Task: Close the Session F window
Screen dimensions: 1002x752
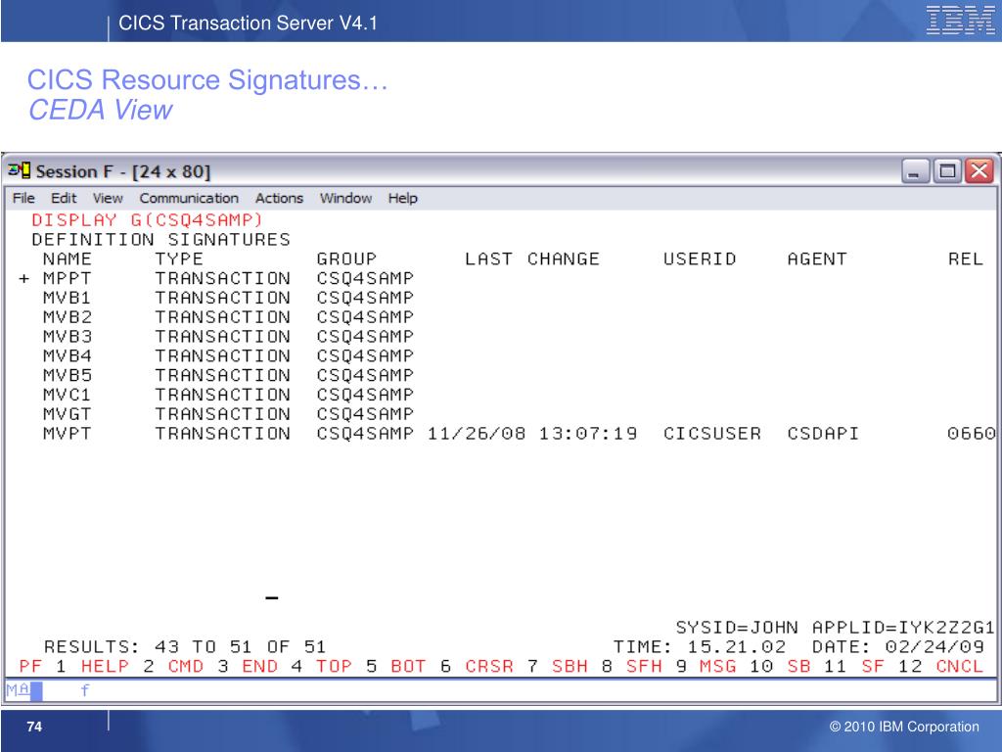Action: 979,171
